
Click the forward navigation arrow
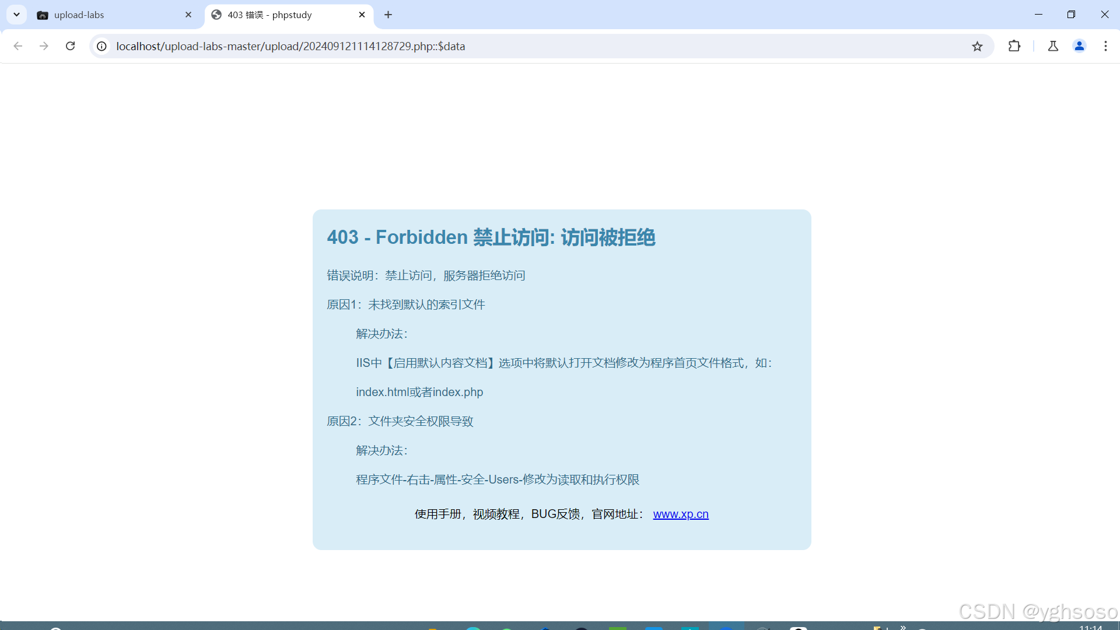[44, 46]
